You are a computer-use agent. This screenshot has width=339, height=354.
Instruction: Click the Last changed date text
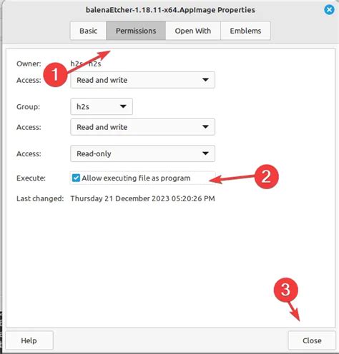coord(142,198)
